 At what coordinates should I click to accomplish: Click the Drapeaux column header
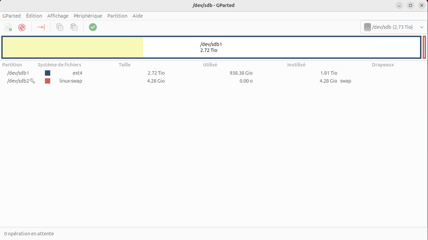pyautogui.click(x=383, y=65)
